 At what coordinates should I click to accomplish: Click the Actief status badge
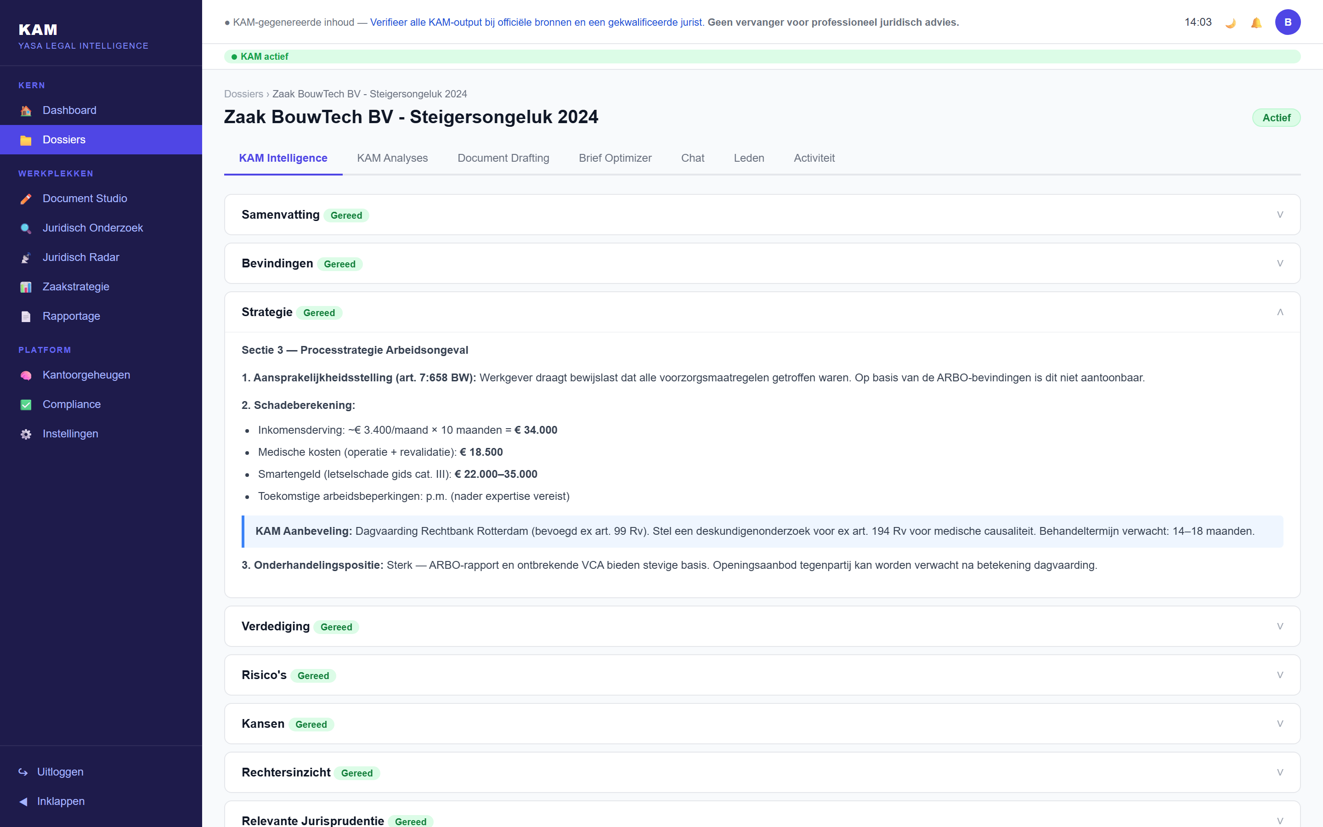pyautogui.click(x=1276, y=118)
